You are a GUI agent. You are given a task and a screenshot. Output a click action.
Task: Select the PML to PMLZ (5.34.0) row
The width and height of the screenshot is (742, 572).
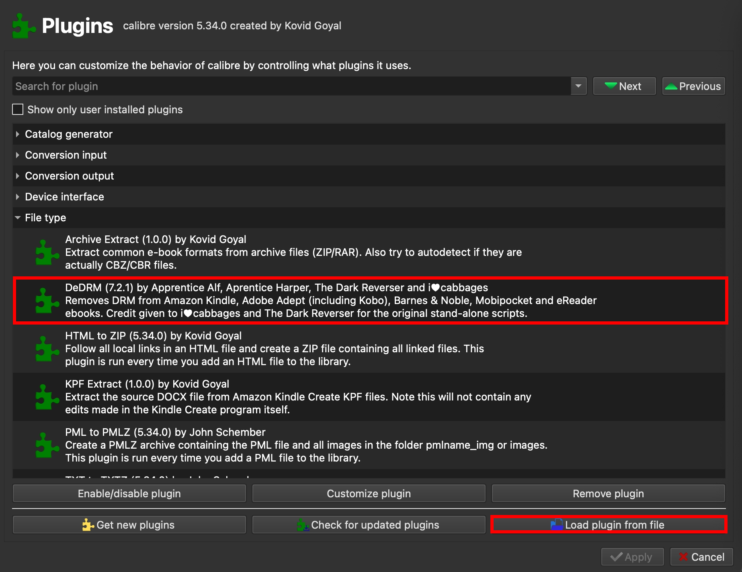[369, 445]
